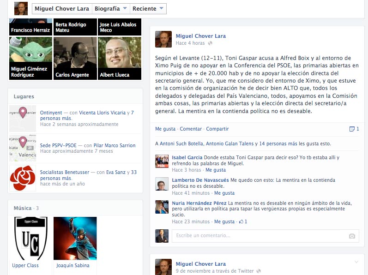Screen dimensions: 368x275
Task: Like Nuria Hernández Pérez's comment
Action: (x=224, y=221)
